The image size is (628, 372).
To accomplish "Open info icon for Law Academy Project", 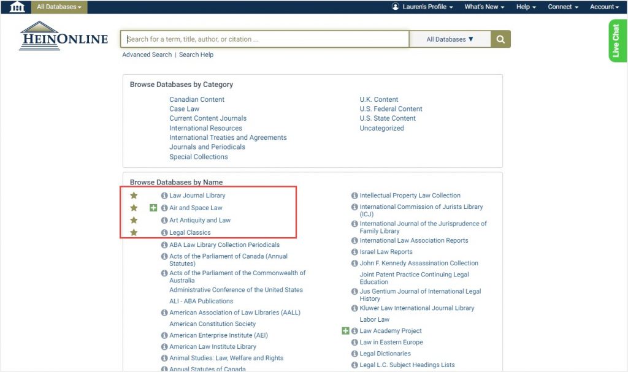I will 354,331.
